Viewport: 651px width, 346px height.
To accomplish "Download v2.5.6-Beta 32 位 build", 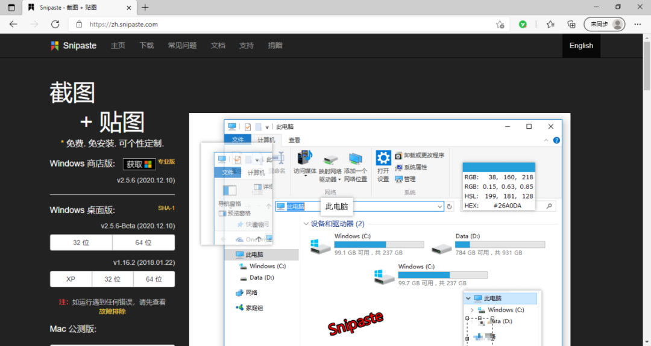I will [x=81, y=243].
